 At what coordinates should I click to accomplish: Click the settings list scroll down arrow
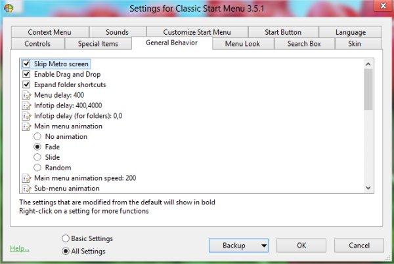point(368,188)
